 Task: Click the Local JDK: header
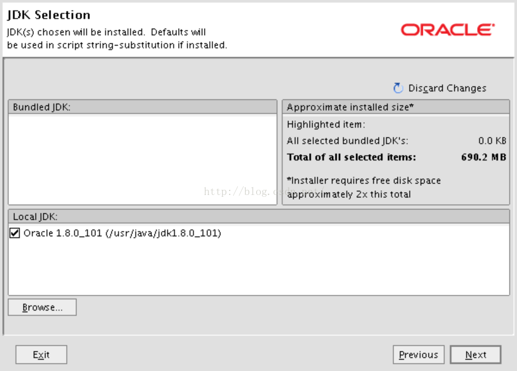[259, 216]
